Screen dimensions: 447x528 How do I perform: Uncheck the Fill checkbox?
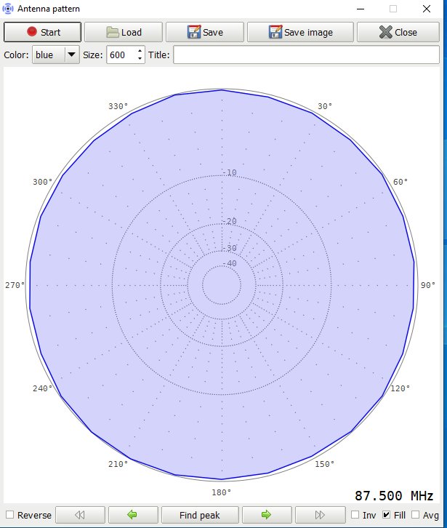[x=386, y=515]
